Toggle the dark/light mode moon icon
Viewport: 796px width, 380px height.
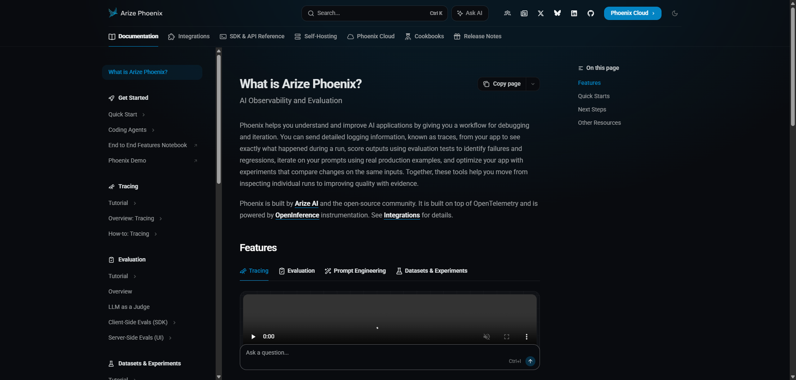pos(675,13)
